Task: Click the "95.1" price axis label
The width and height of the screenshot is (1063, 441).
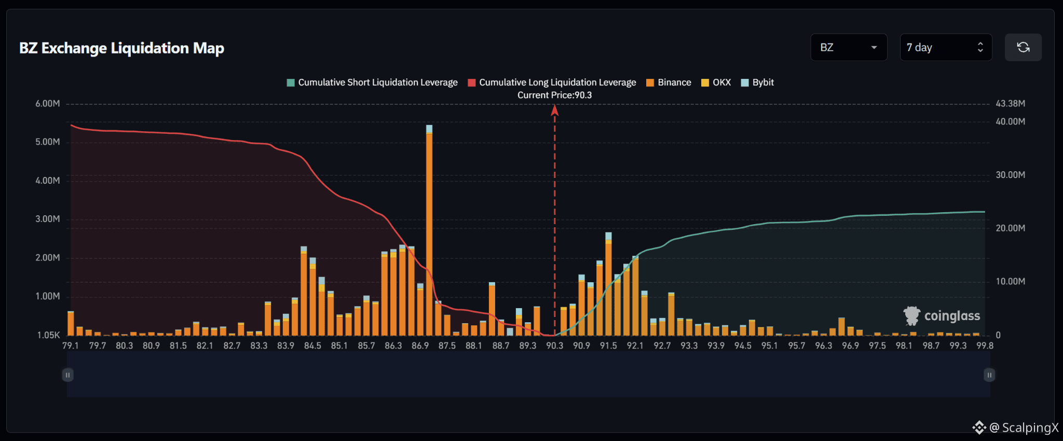Action: [x=770, y=346]
